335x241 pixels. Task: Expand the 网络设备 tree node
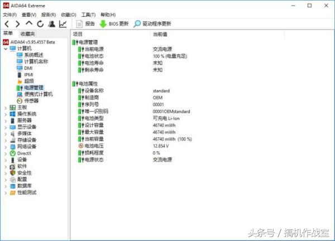(x=6, y=147)
